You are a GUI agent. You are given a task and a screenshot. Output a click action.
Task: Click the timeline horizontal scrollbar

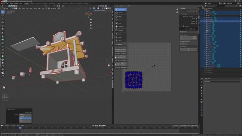coord(100,133)
